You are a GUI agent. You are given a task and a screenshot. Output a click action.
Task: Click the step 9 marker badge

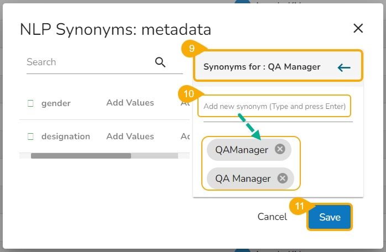point(191,49)
